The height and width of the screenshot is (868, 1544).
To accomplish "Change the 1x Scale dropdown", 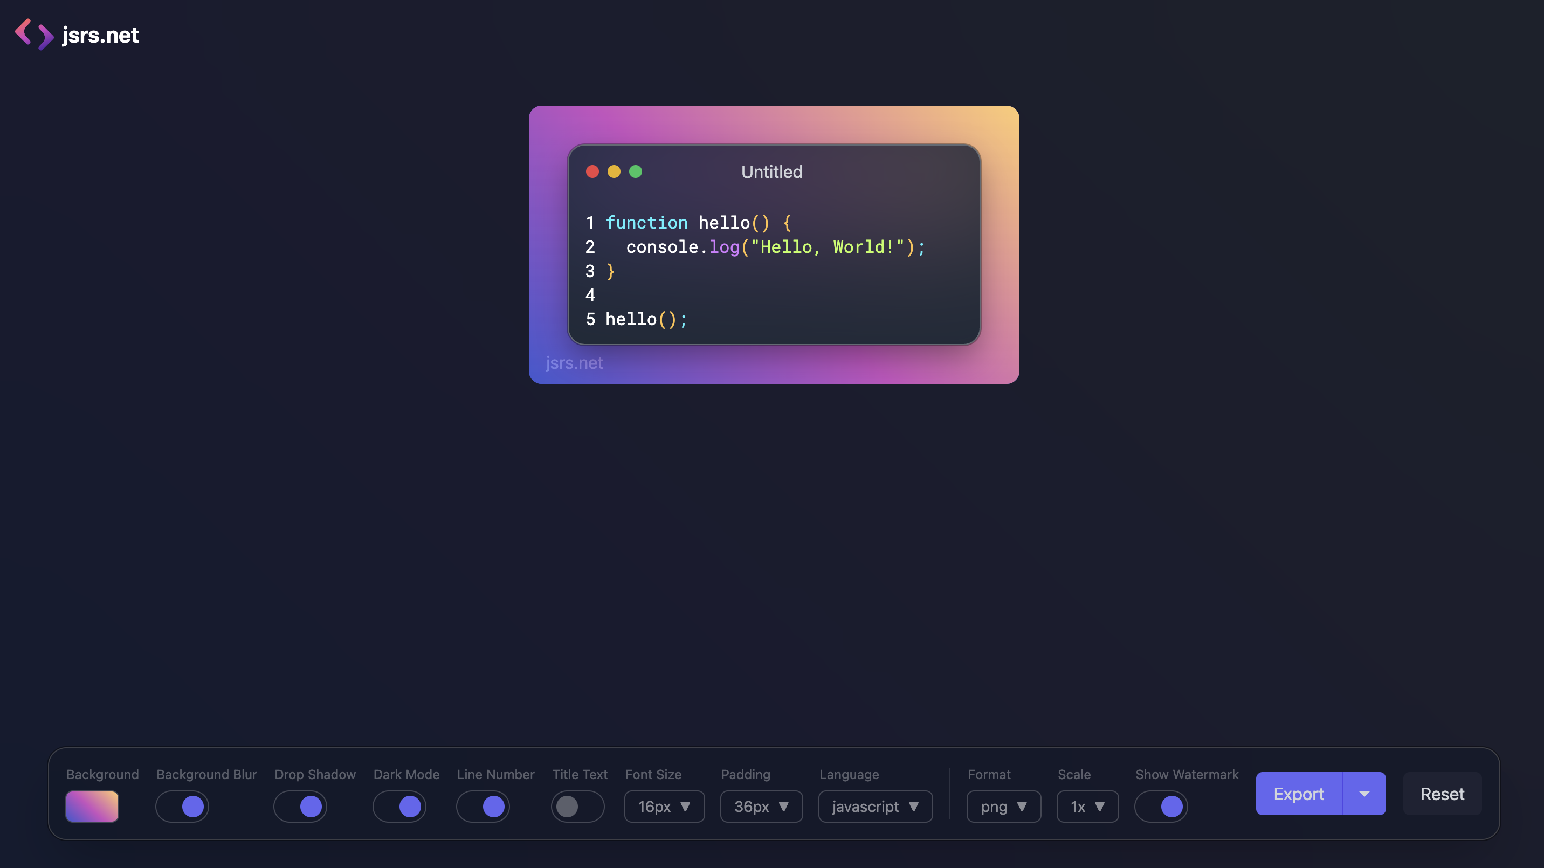I will 1087,806.
